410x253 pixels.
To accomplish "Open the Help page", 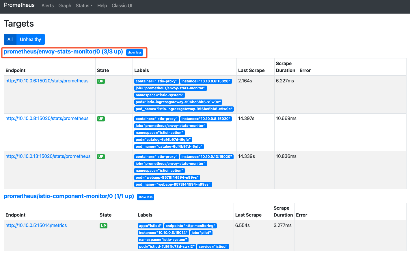I will (x=102, y=5).
